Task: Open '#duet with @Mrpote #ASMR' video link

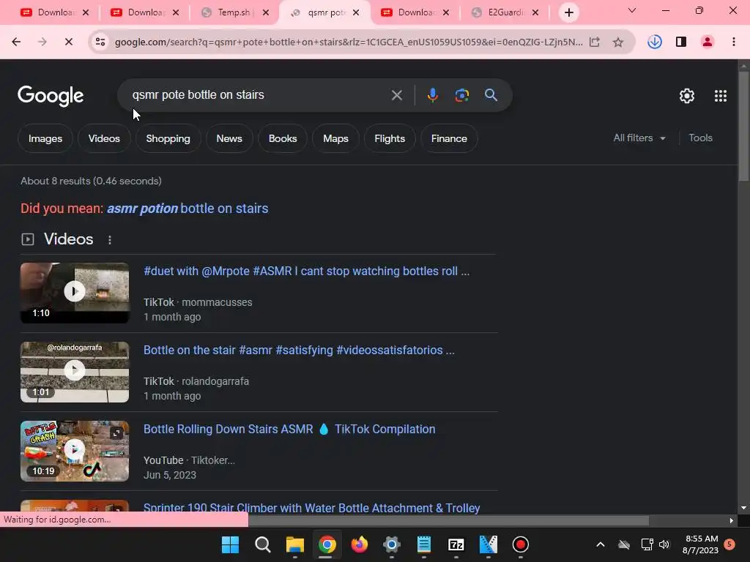Action: pyautogui.click(x=307, y=271)
